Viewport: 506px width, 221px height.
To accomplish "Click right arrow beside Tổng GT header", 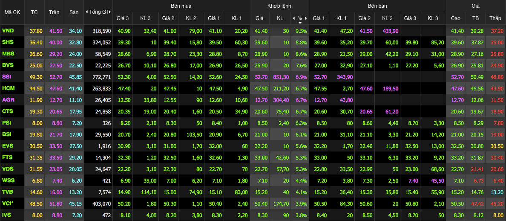I will click(110, 12).
